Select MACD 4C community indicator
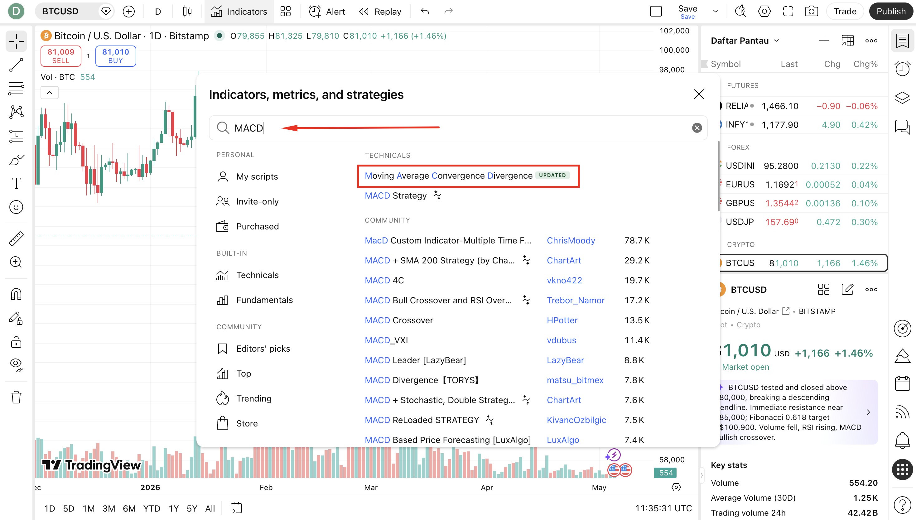Image resolution: width=916 pixels, height=520 pixels. tap(384, 280)
